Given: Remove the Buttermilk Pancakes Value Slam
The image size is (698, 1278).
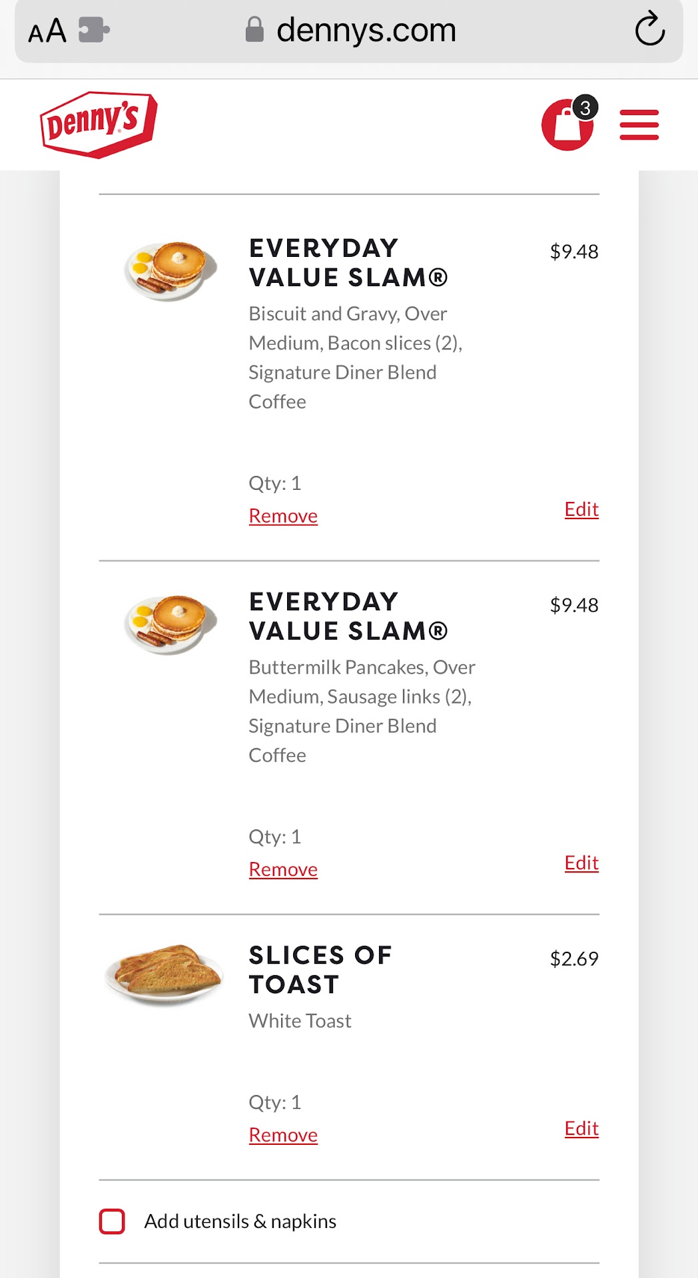Looking at the screenshot, I should 283,869.
